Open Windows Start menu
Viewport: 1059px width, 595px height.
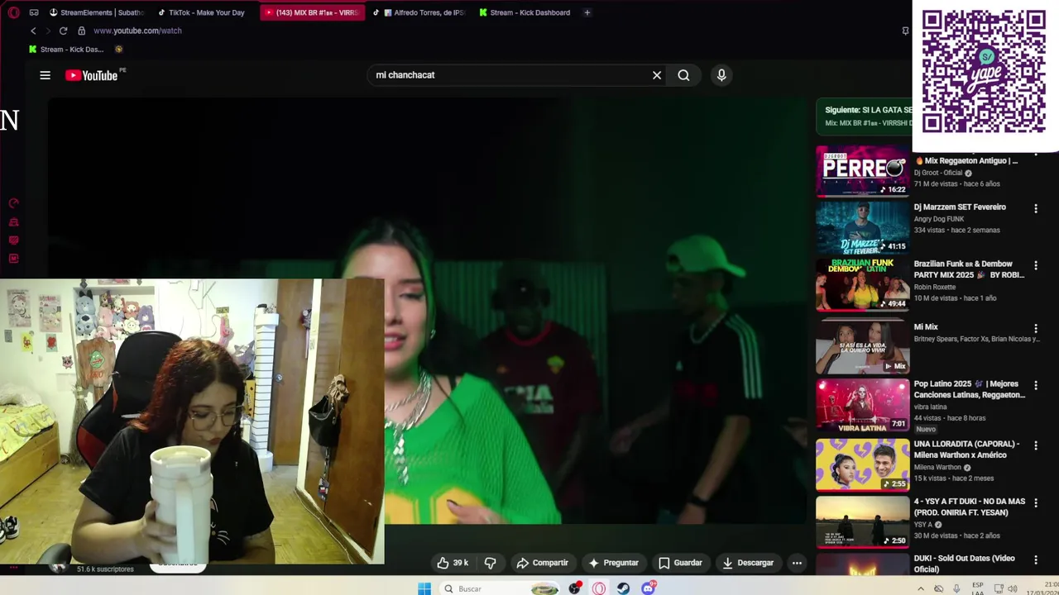pos(424,588)
